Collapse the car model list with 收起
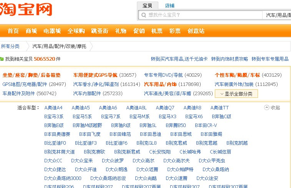 (x=272, y=107)
